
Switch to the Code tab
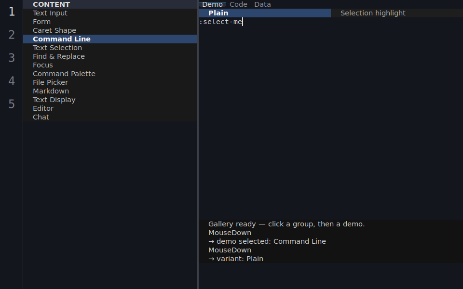click(238, 4)
